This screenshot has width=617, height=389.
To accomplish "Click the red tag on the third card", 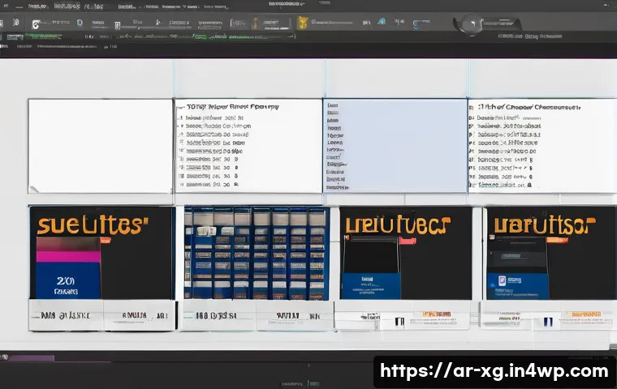I will click(x=408, y=241).
